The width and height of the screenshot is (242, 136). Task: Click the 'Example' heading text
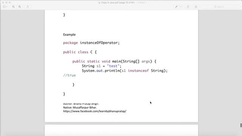pyautogui.click(x=69, y=34)
